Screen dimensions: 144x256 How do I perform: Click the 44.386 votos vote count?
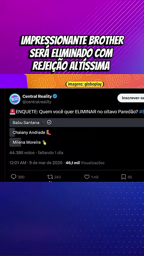22,153
